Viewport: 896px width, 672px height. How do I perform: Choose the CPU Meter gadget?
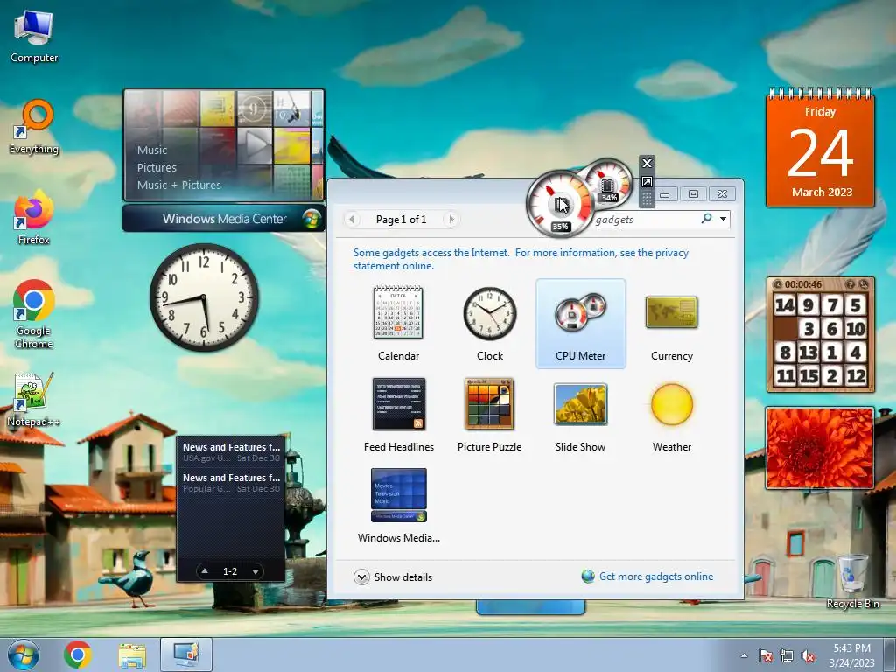coord(581,324)
